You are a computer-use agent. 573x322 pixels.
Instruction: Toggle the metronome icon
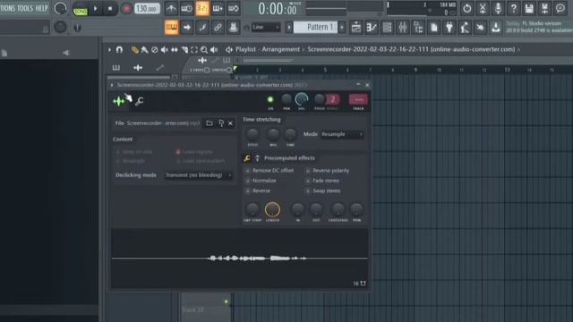171,8
